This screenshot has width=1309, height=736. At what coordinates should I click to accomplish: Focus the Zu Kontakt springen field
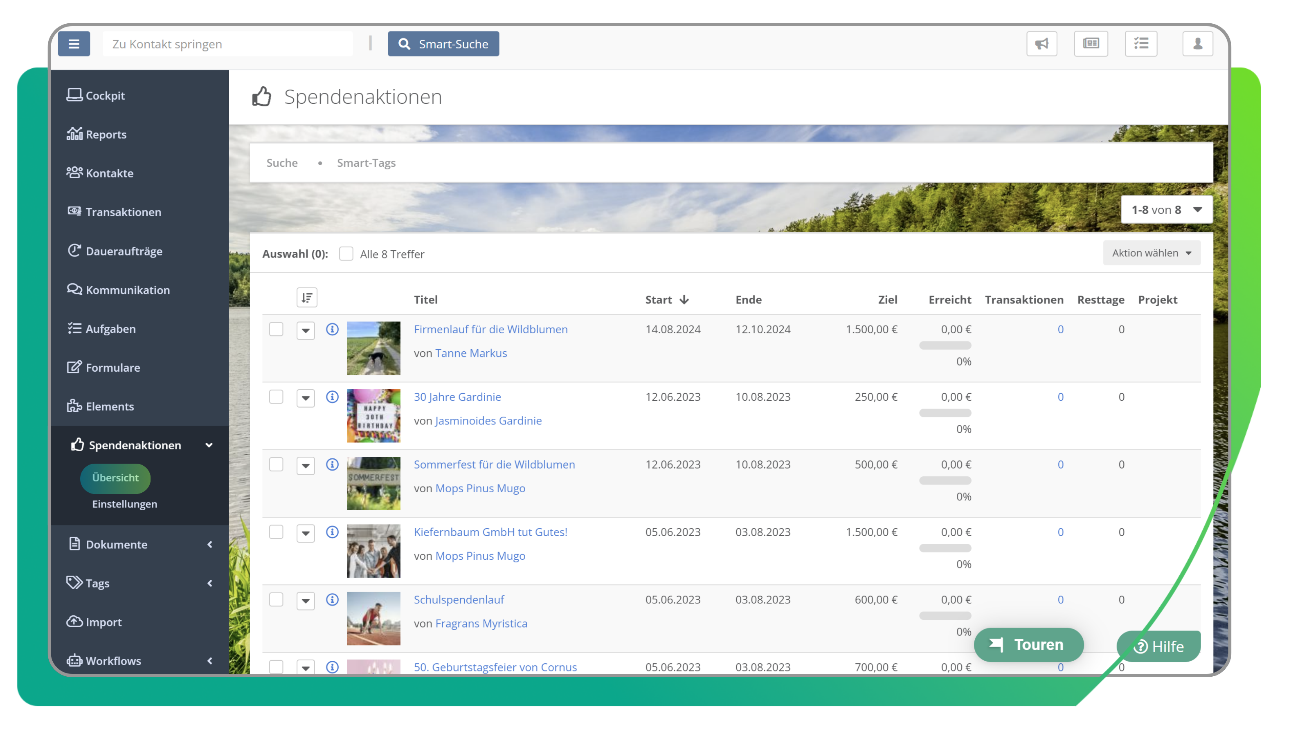pyautogui.click(x=227, y=44)
